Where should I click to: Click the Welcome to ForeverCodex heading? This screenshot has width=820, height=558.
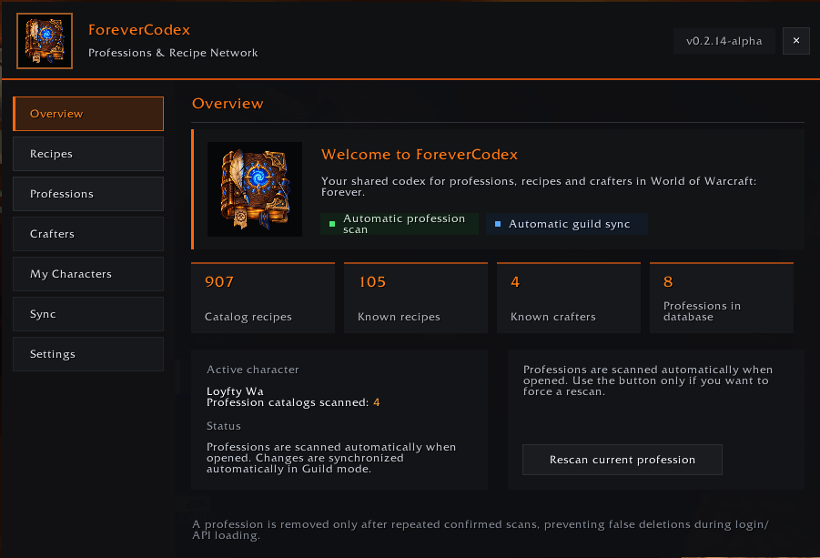420,154
